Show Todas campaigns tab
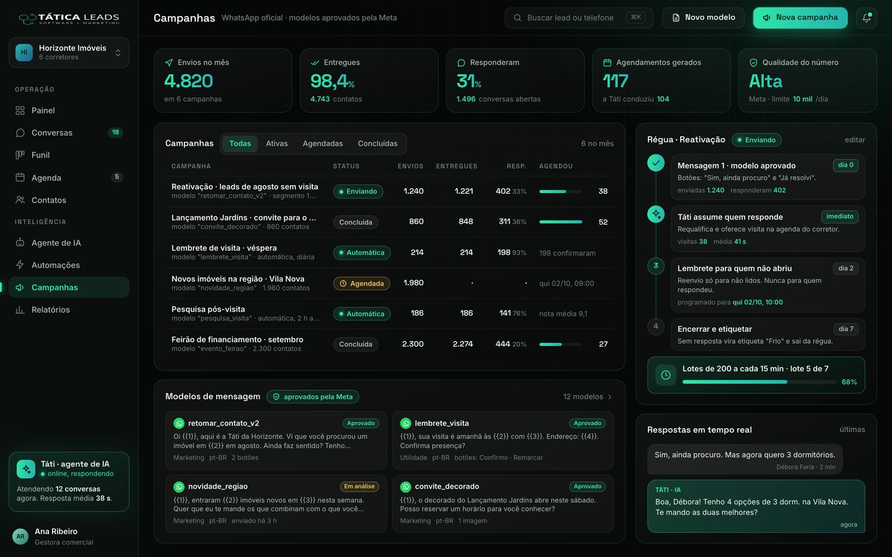Screen dimensions: 892x557 [240, 144]
